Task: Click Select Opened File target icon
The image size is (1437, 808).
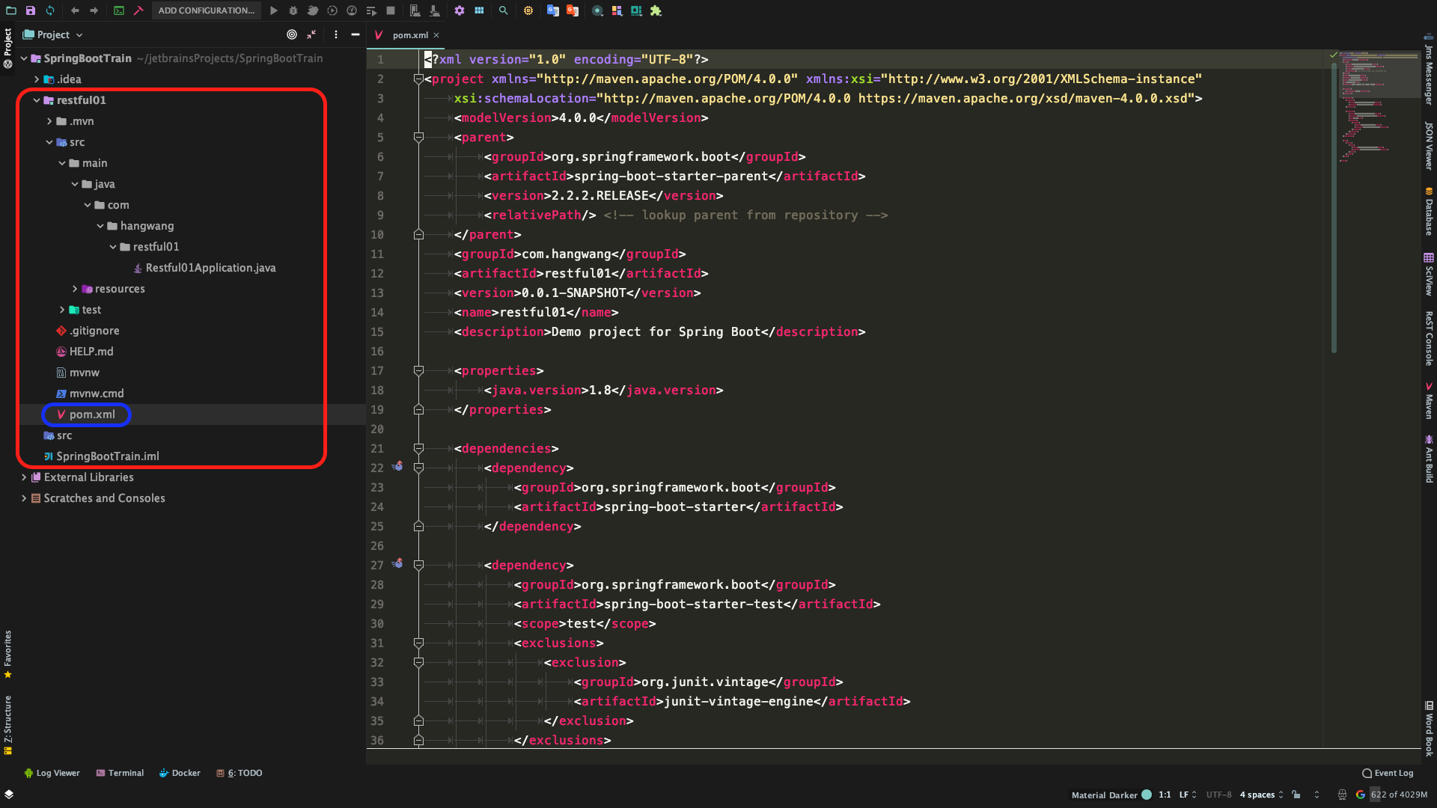Action: [292, 34]
